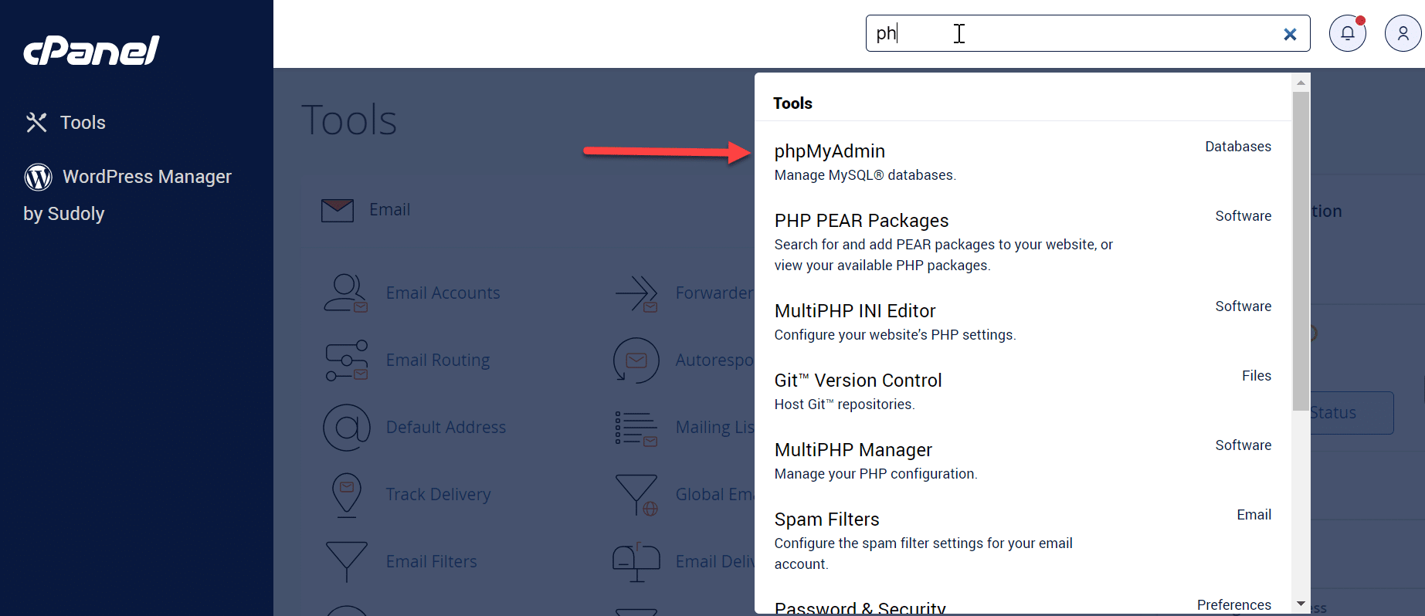
Task: Click the Mailing Lists icon
Action: click(636, 428)
